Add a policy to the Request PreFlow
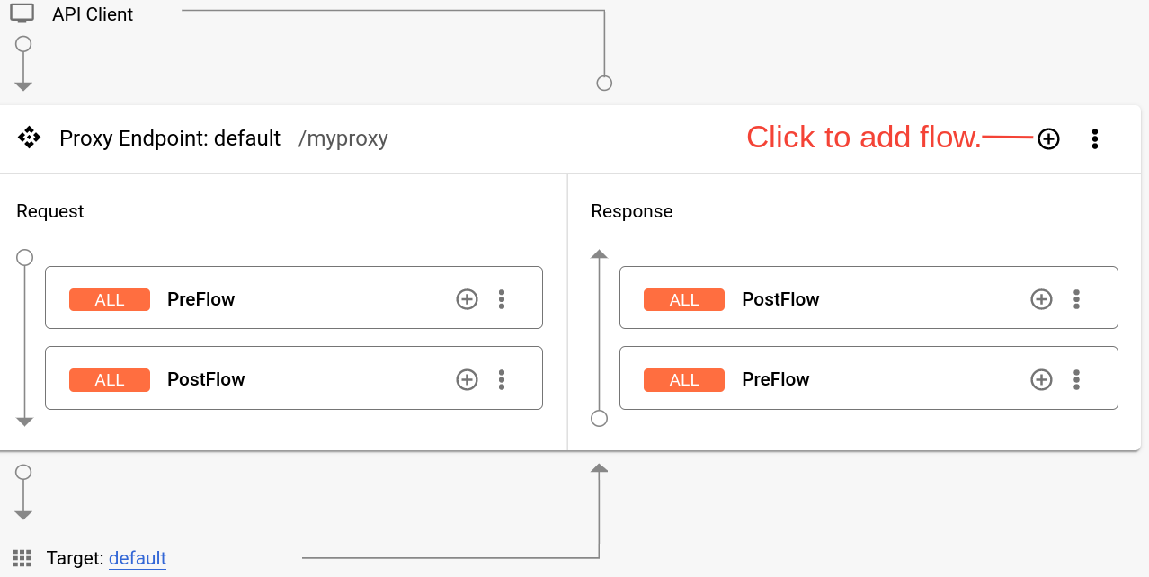Viewport: 1149px width, 577px height. (467, 298)
